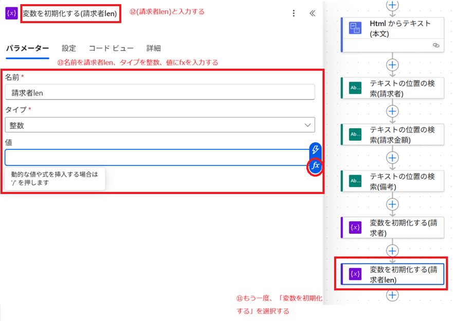Select the パラメーター tab
Screen dimensions: 455x321
tap(27, 48)
